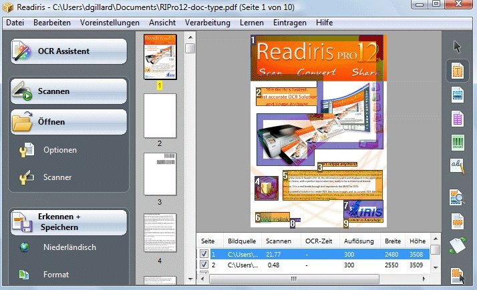Screen dimensions: 477x290
Task: Select the table zone drawing tool
Action: point(458,119)
